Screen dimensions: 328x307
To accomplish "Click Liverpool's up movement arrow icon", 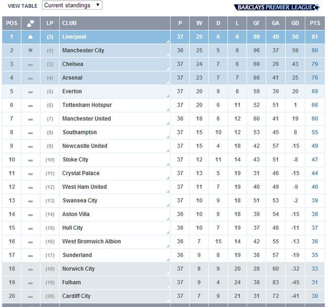I will coord(30,37).
